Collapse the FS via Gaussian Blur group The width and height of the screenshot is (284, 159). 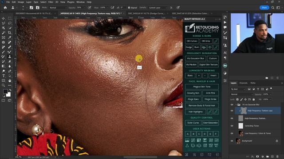coord(236,105)
